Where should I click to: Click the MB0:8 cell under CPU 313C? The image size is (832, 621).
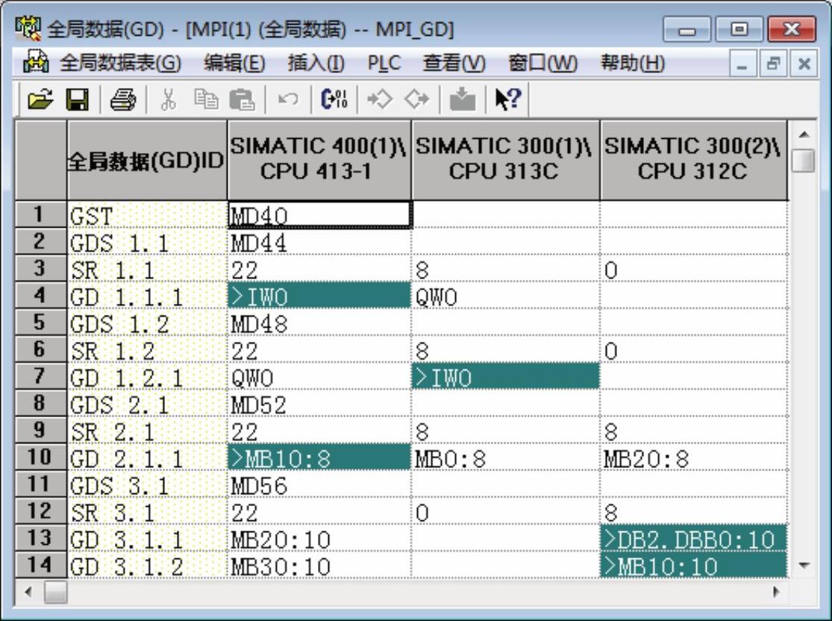(505, 458)
